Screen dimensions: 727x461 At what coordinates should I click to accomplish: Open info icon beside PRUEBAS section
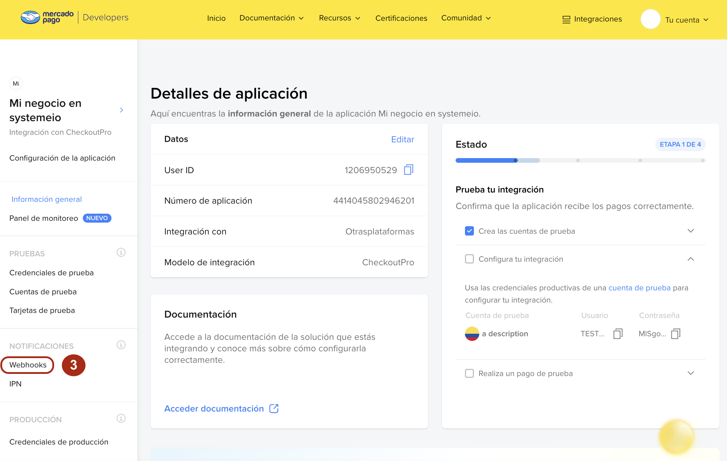point(121,252)
